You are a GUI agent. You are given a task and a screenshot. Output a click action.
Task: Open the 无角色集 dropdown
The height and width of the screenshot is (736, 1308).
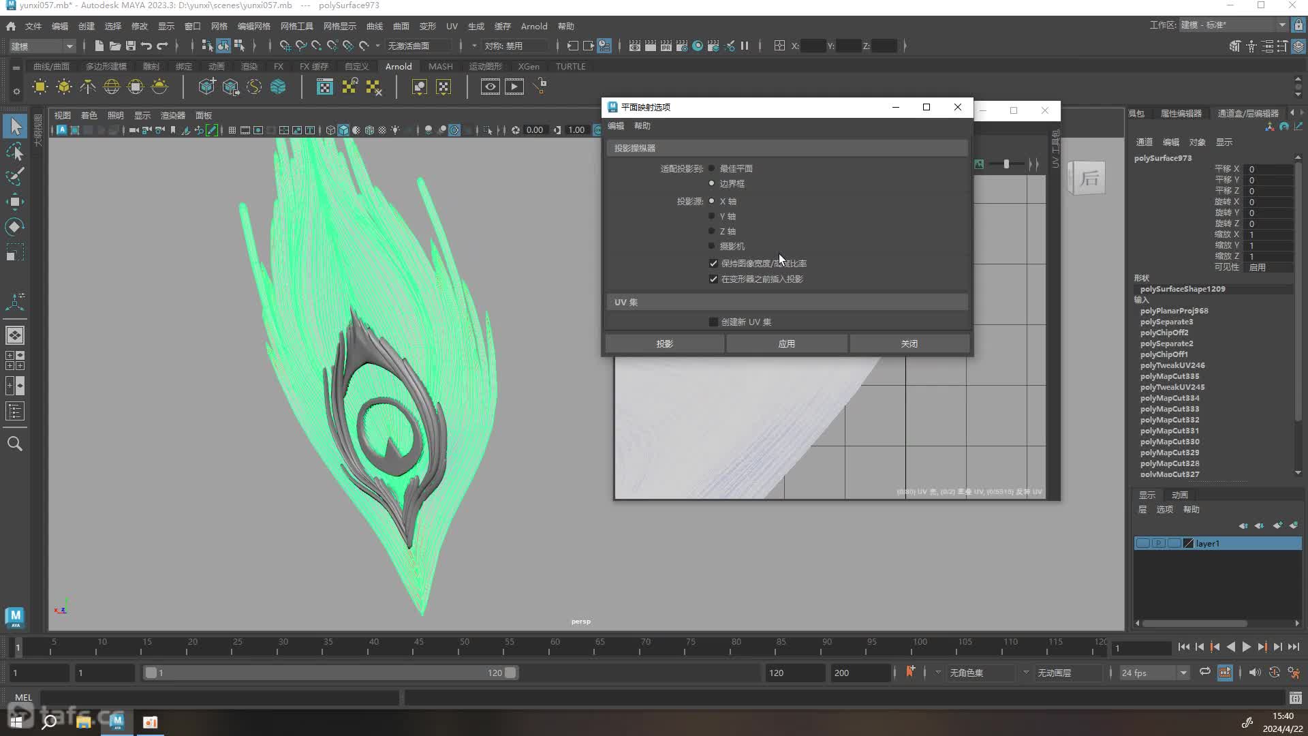point(981,673)
